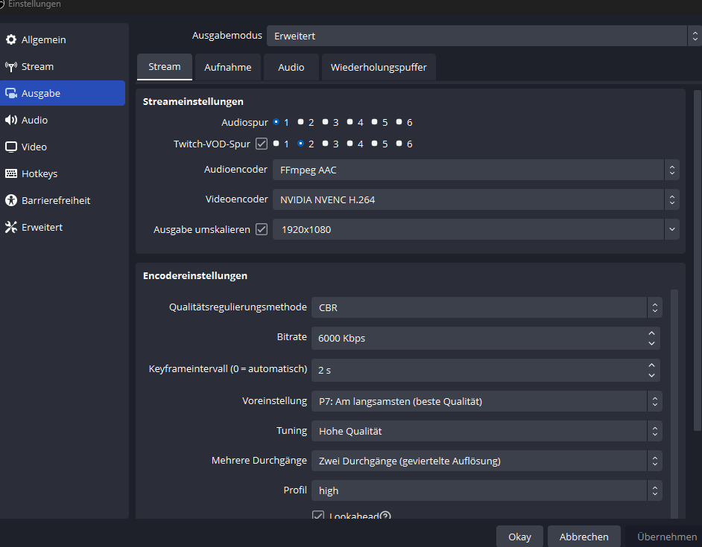
Task: Click the Lookahead help question mark icon
Action: pos(385,516)
